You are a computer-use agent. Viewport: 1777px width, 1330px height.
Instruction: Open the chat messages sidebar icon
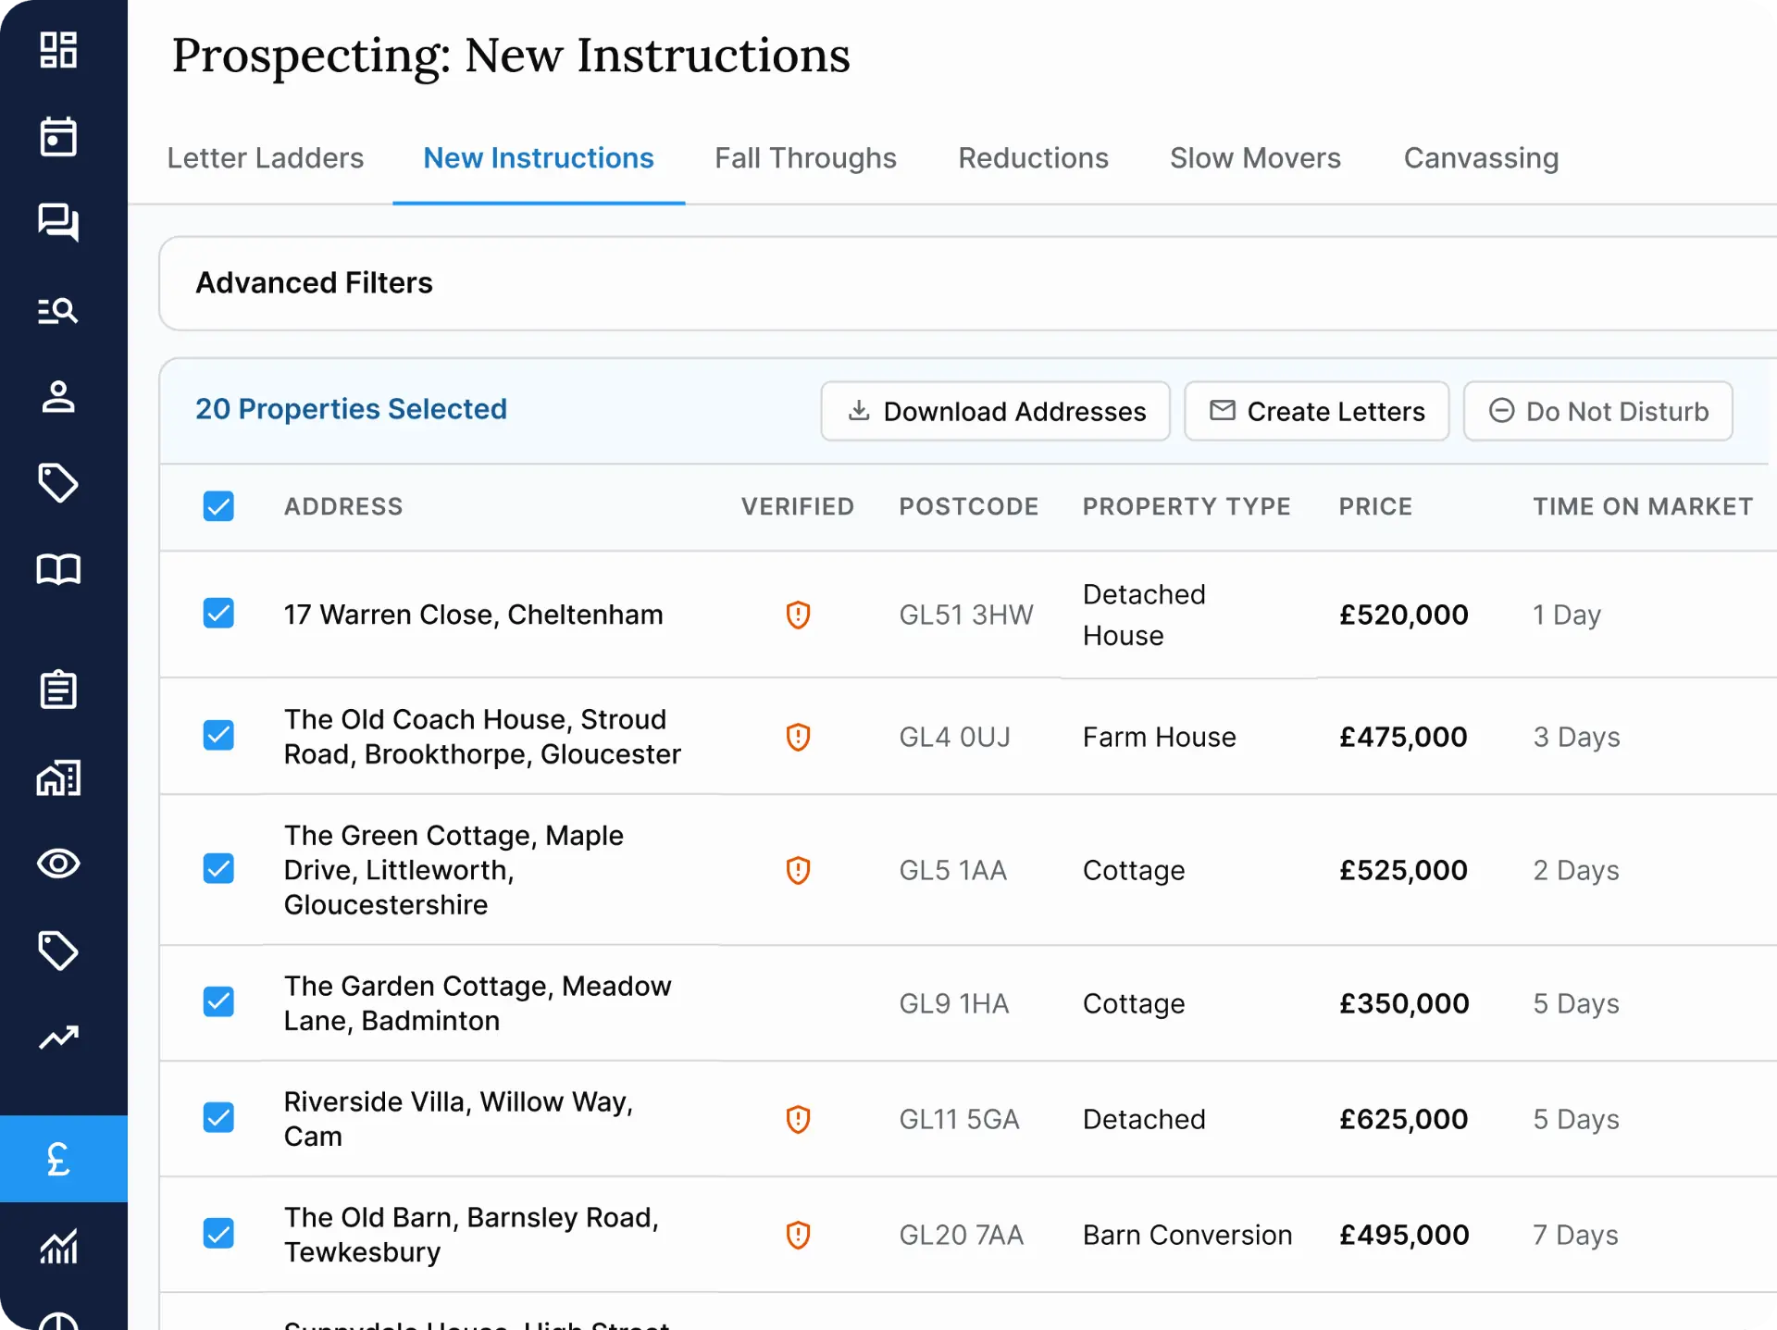pyautogui.click(x=58, y=222)
